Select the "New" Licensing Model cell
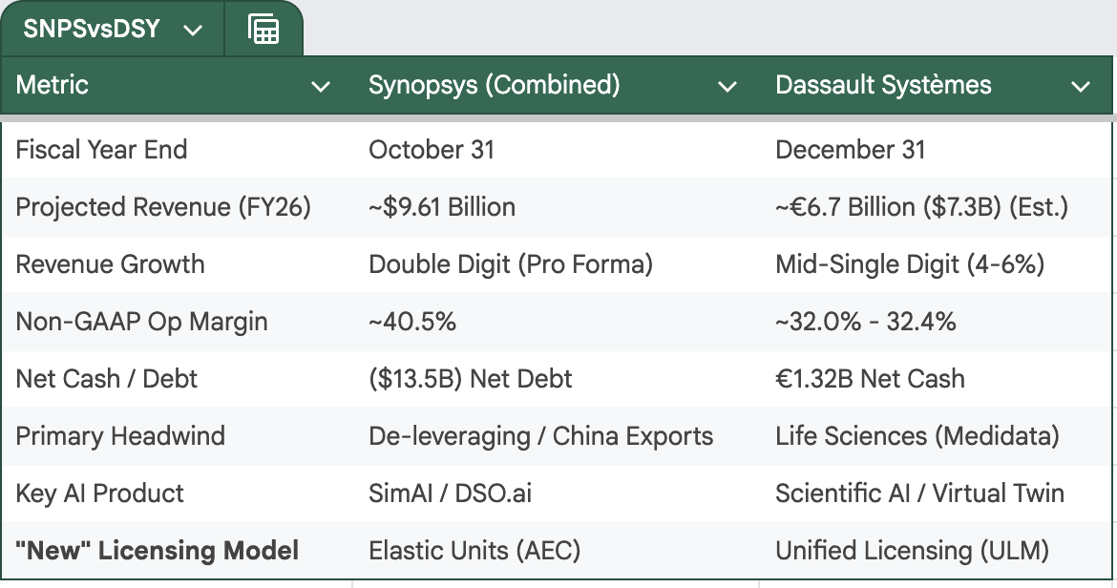 tap(176, 550)
